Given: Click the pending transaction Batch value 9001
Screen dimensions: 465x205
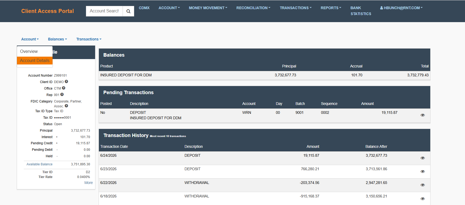Looking at the screenshot, I should (x=299, y=112).
